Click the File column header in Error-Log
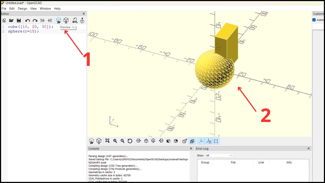The image size is (325, 183). pos(233,162)
